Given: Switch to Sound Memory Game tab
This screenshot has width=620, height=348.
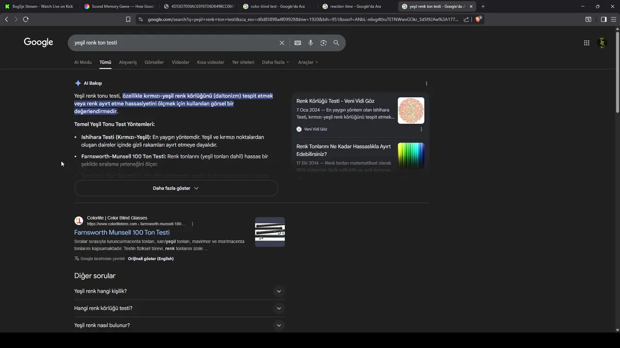Looking at the screenshot, I should click(x=119, y=6).
